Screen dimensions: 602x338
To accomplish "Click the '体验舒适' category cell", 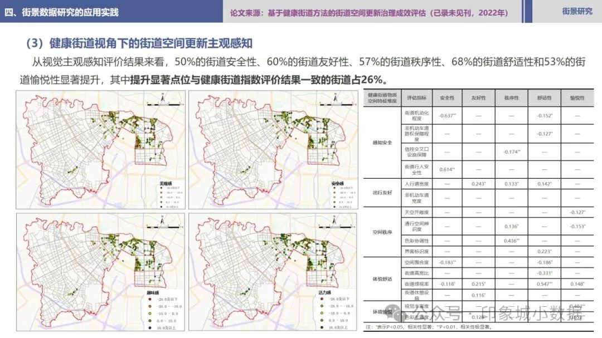I will (x=382, y=279).
